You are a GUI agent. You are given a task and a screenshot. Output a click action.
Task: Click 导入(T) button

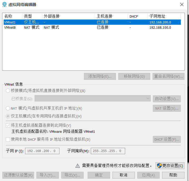click(x=48, y=175)
